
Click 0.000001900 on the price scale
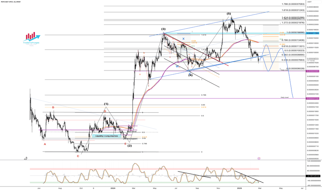[x=313, y=111]
